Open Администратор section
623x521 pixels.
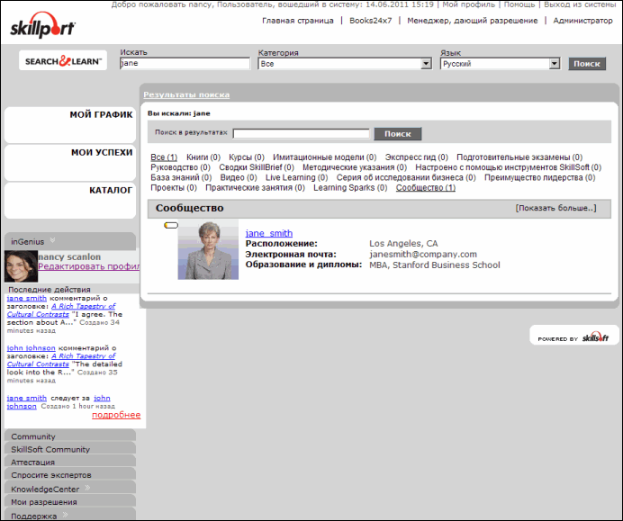pos(582,21)
